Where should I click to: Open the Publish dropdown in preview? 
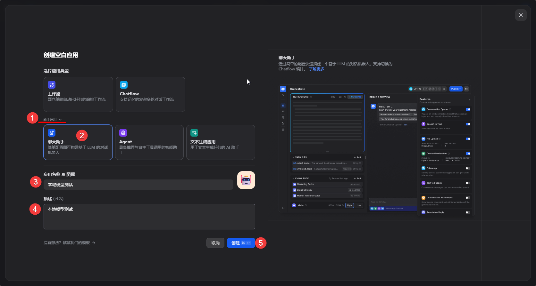pyautogui.click(x=456, y=89)
